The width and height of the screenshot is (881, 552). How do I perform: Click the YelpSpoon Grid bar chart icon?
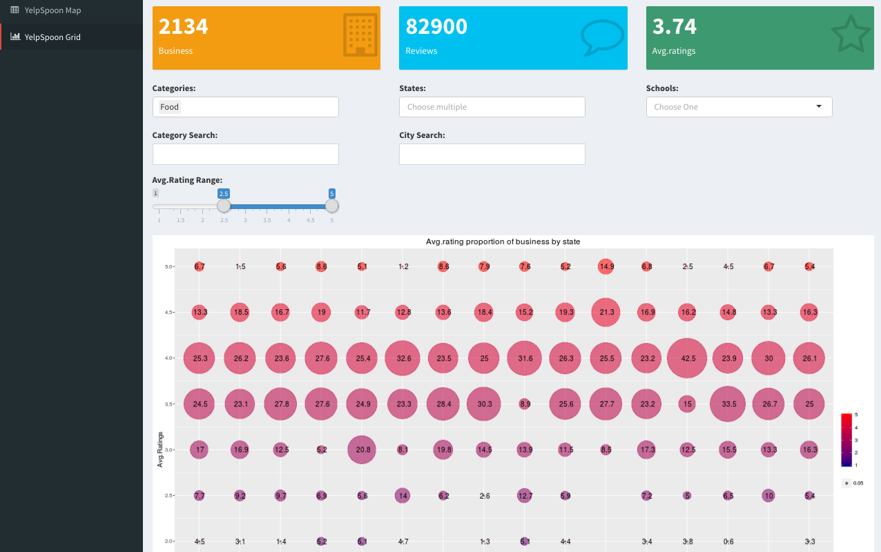click(15, 37)
